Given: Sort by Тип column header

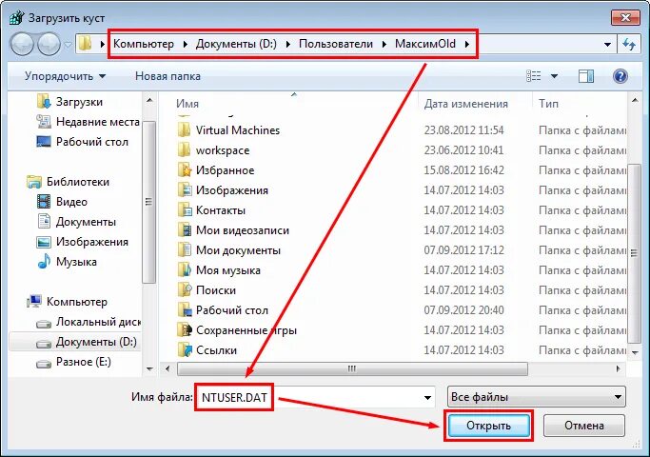Looking at the screenshot, I should tap(548, 103).
